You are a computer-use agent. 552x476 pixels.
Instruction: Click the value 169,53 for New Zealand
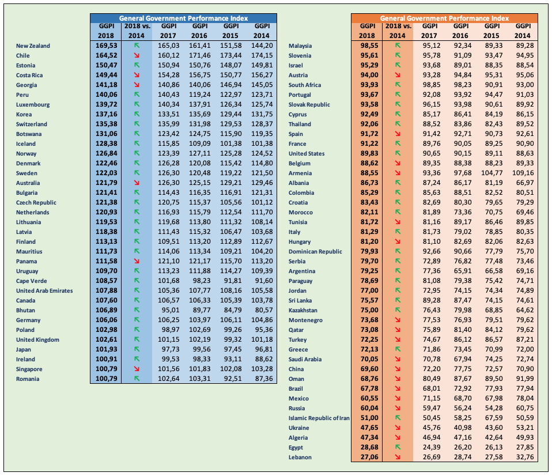coord(106,46)
